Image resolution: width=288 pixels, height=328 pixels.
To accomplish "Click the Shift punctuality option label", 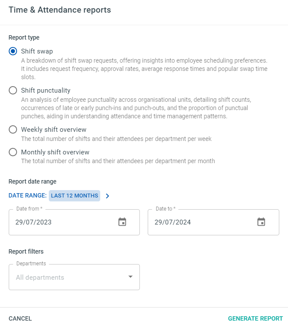I will coord(46,90).
